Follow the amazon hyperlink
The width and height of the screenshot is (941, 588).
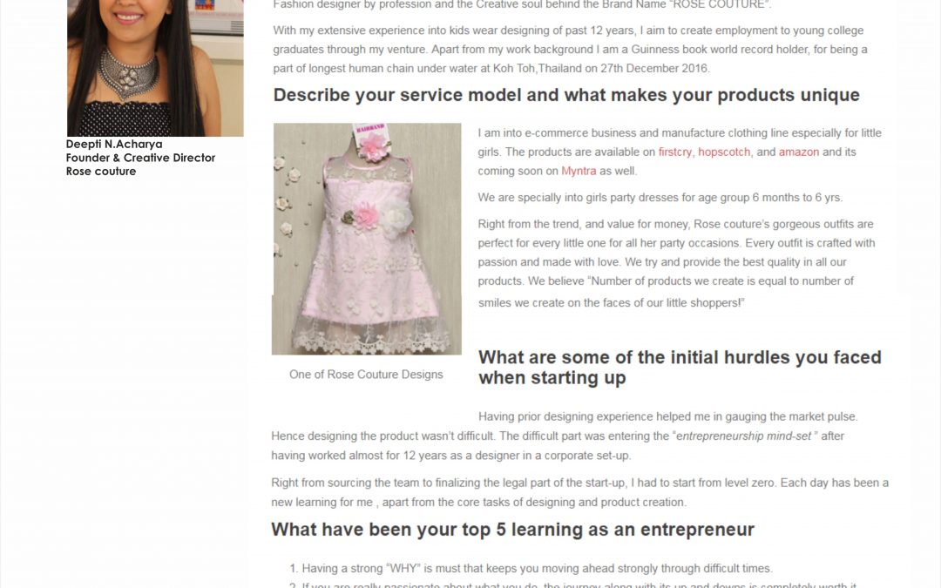(x=799, y=152)
